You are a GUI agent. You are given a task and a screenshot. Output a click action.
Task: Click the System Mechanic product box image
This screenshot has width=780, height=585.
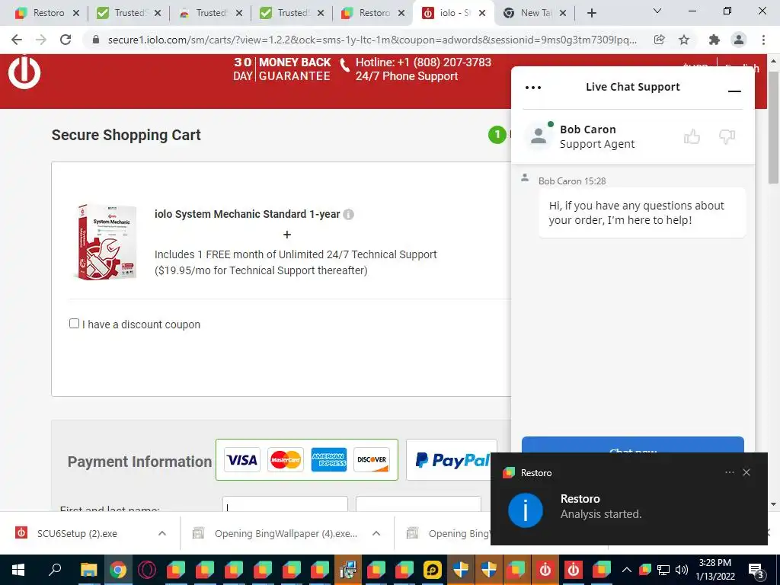[106, 241]
